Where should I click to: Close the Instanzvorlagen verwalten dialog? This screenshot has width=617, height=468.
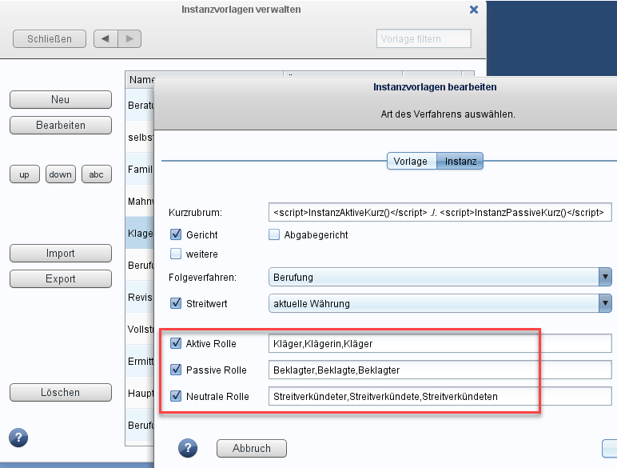pyautogui.click(x=474, y=10)
